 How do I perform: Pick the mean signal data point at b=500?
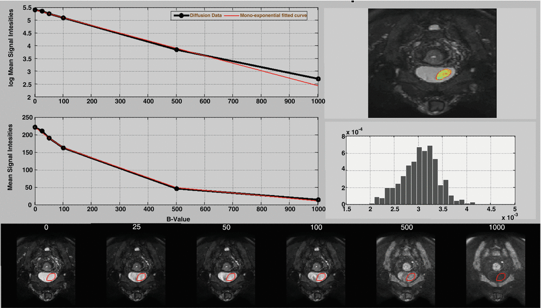[177, 189]
